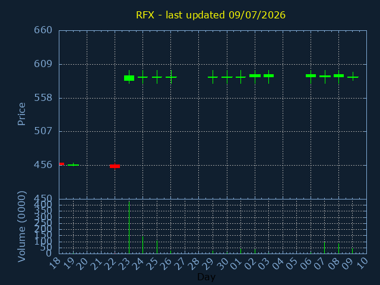This screenshot has height=285, width=380.
Task: Select the green candlestick on day 02
Action: [255, 77]
